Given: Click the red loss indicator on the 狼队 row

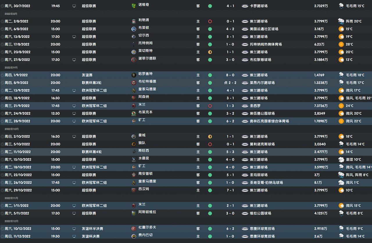Looking at the screenshot, I should (x=210, y=144).
